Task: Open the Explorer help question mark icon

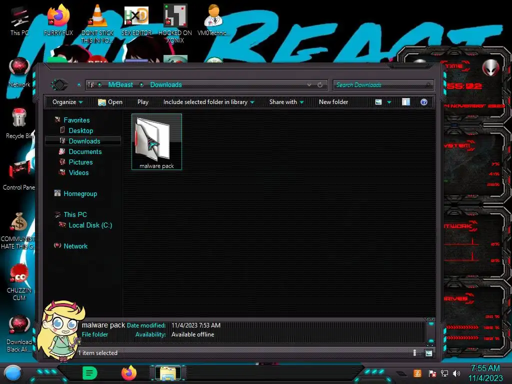Action: pyautogui.click(x=424, y=102)
